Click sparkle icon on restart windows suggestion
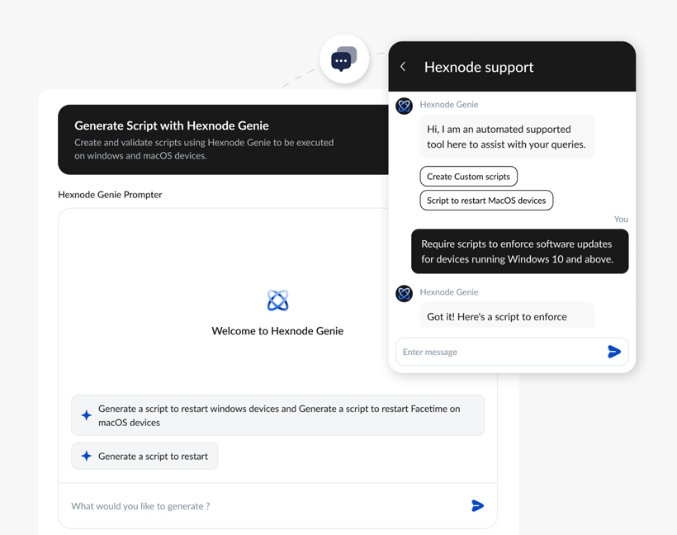The height and width of the screenshot is (535, 677). (x=87, y=415)
